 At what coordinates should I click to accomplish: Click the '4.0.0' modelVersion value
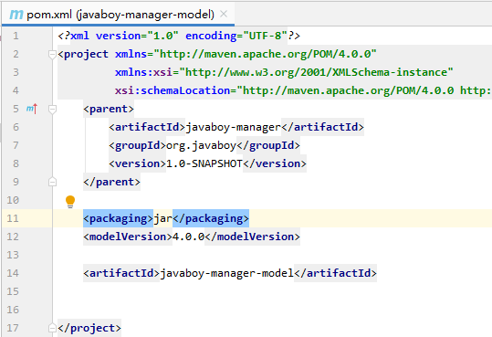[x=188, y=237]
